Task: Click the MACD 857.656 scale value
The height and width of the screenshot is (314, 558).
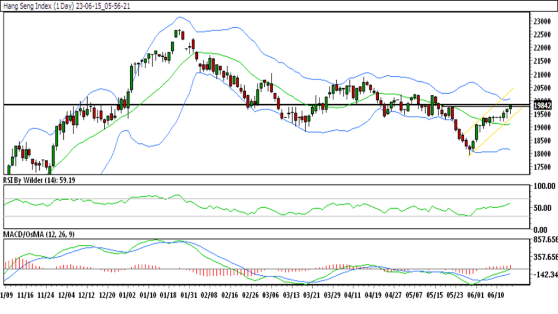Action: (x=545, y=240)
